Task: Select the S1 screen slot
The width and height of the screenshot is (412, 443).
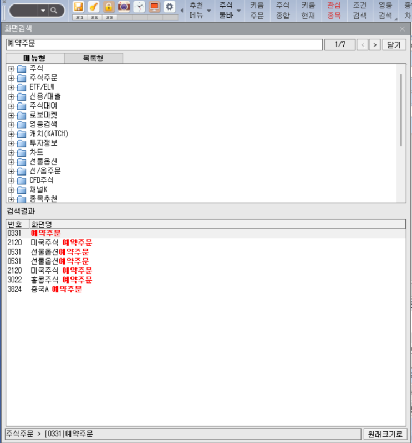Action: tap(80, 18)
